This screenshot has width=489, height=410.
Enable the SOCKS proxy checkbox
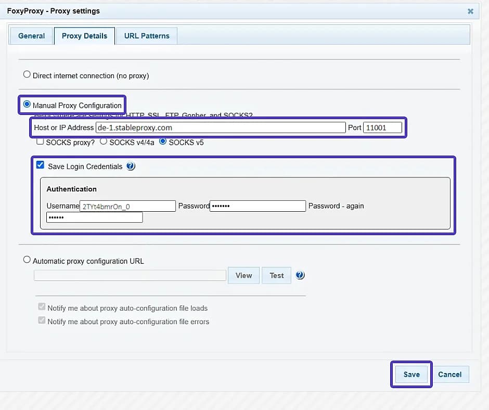tap(40, 142)
